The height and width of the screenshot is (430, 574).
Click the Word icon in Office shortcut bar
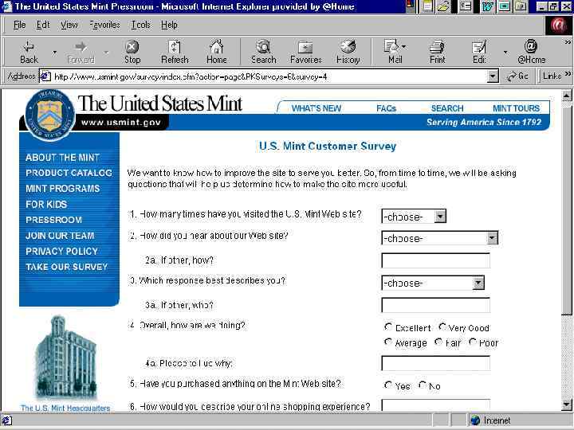(x=487, y=6)
